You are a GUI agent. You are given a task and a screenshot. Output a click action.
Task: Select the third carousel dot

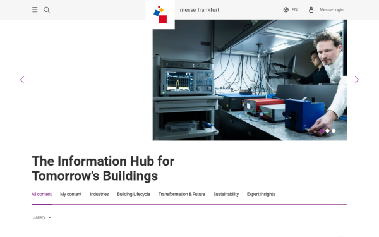pos(334,131)
